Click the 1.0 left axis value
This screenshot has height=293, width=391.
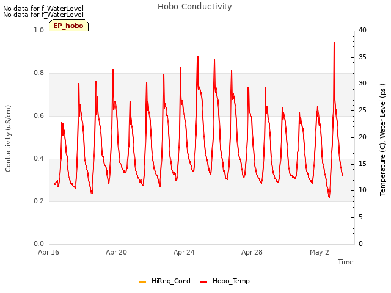pyautogui.click(x=38, y=30)
